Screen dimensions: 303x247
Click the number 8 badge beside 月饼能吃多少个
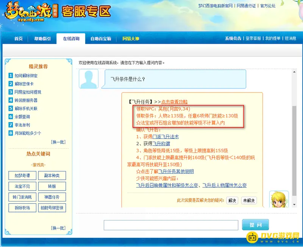[x=11, y=133]
